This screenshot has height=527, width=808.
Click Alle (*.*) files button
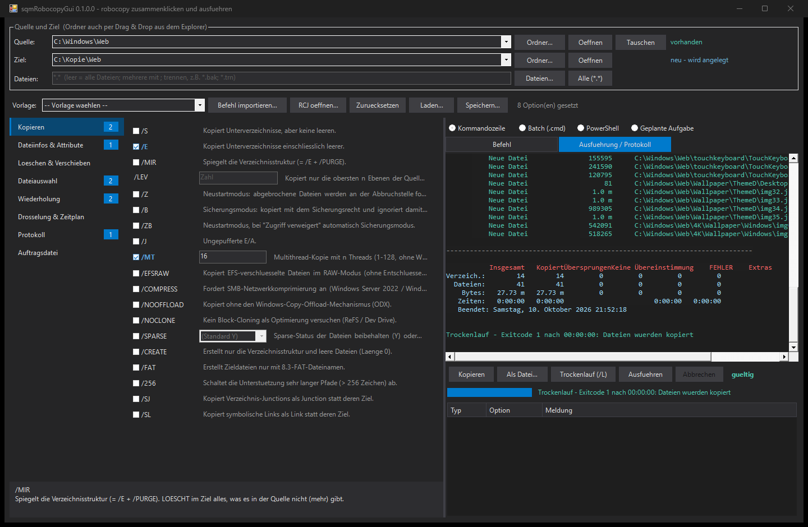[x=590, y=78]
